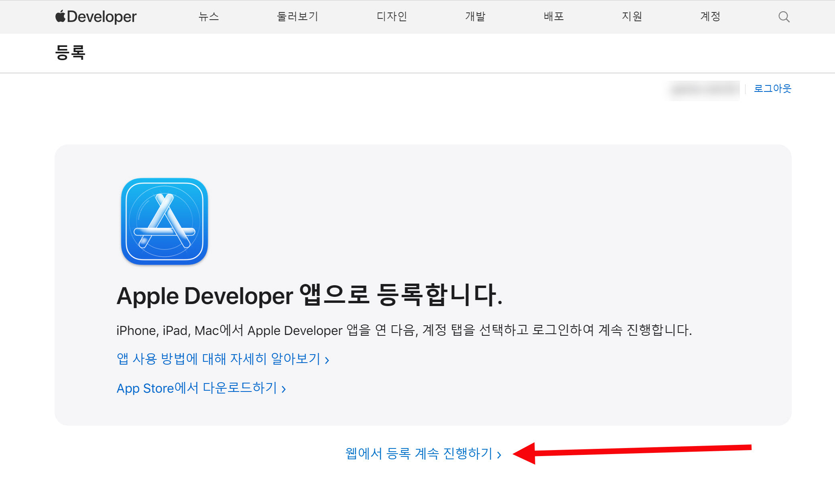Open the 계정 menu item
The height and width of the screenshot is (499, 835).
coord(710,16)
